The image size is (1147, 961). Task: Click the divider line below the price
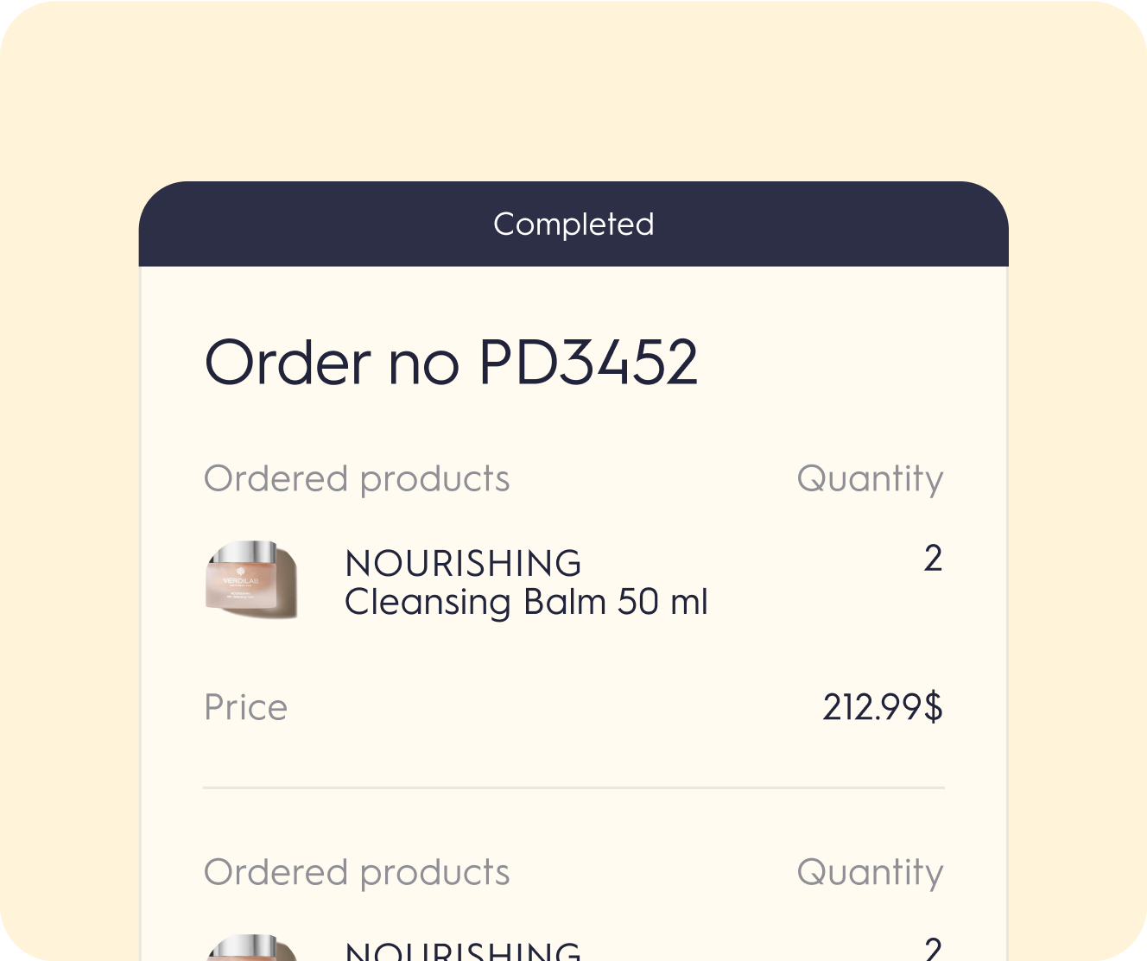point(573,787)
